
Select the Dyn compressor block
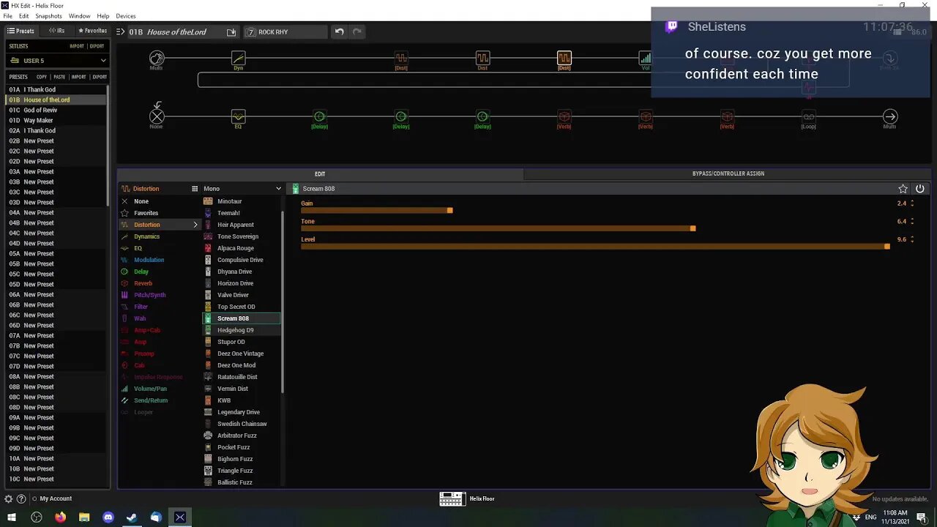click(238, 58)
